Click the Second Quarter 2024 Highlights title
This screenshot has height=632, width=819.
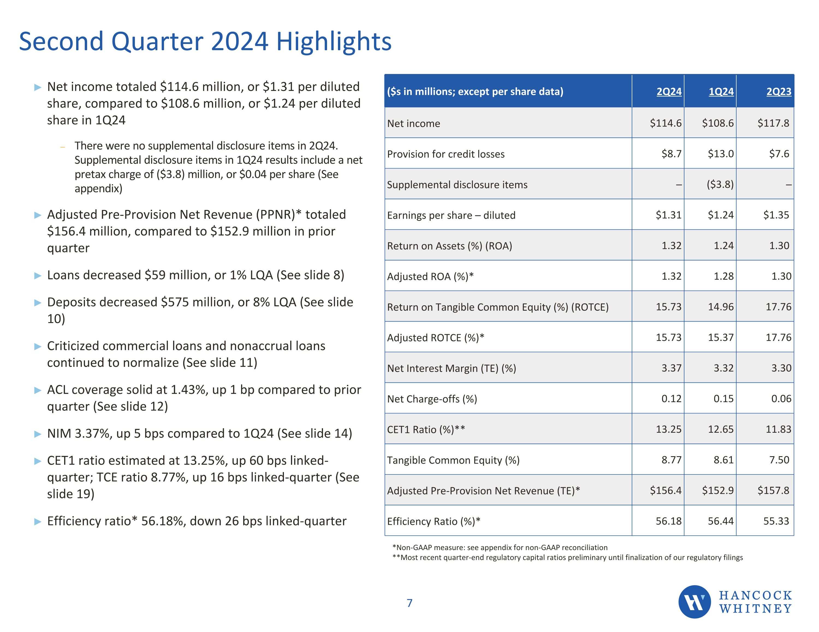[x=205, y=41]
